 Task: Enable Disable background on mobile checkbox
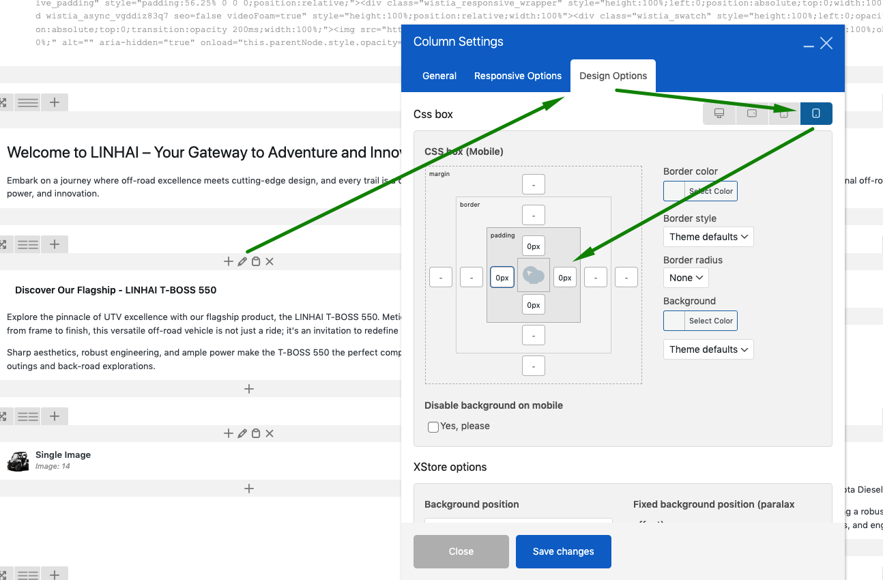coord(433,426)
